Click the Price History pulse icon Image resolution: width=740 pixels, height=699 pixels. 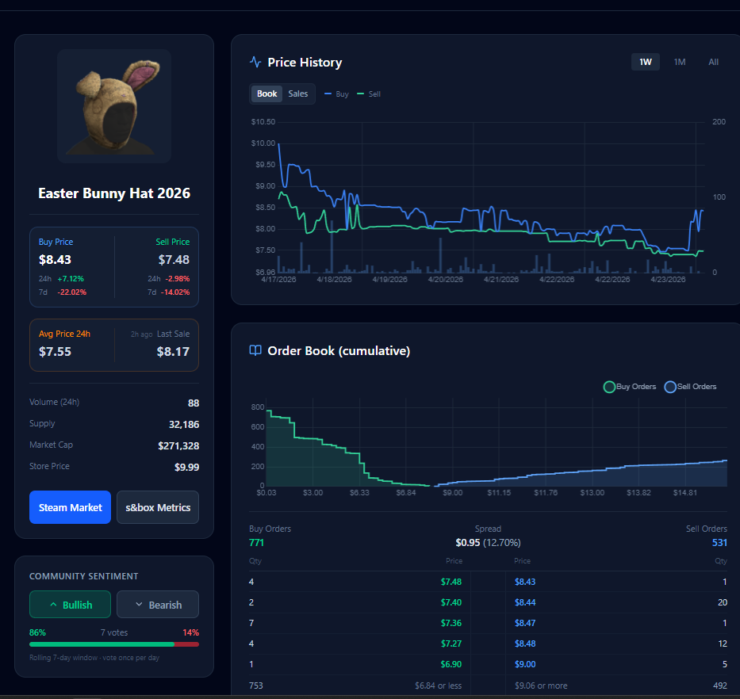click(255, 63)
